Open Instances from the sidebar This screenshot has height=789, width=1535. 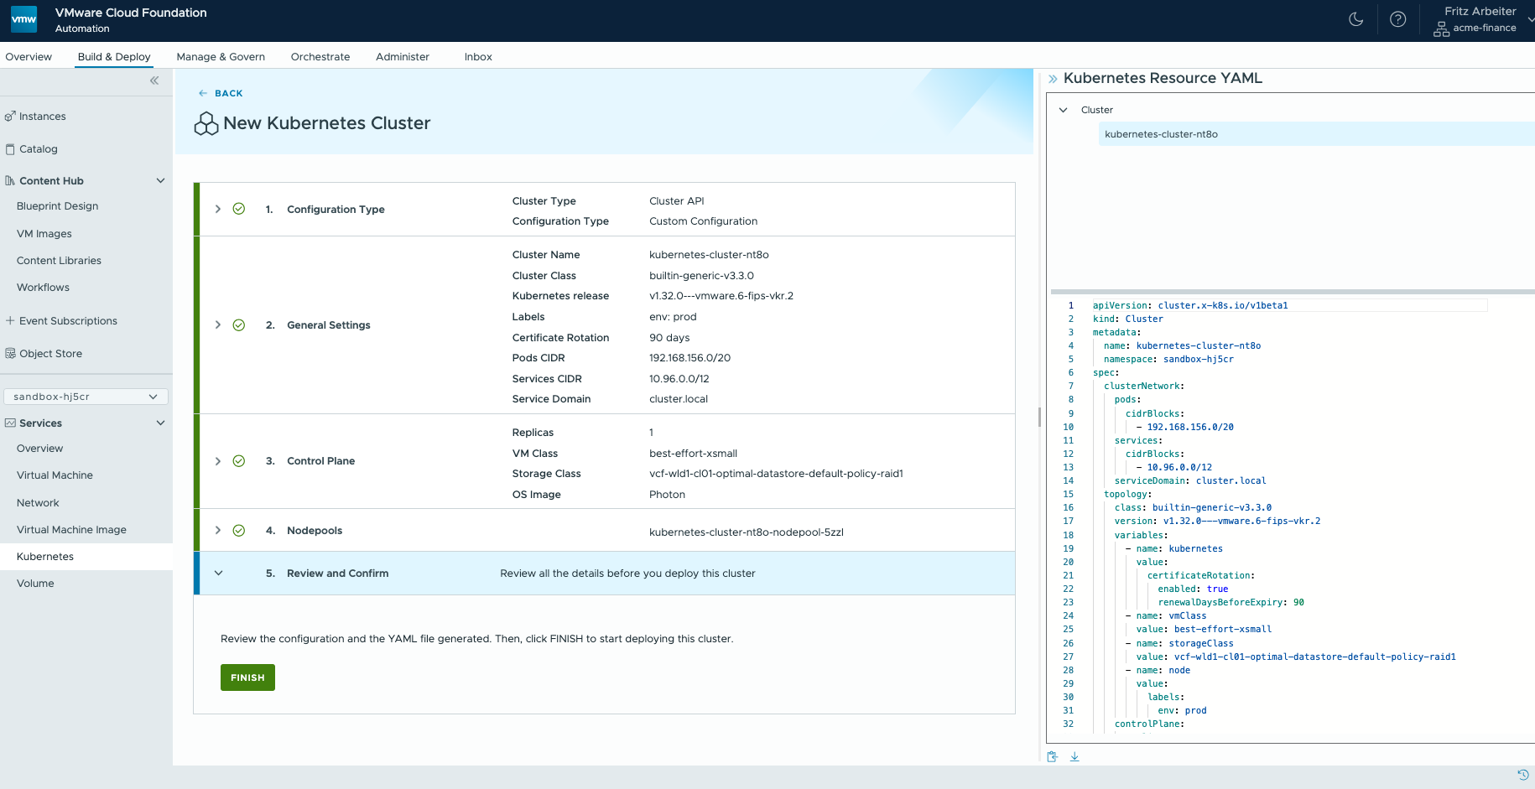(42, 117)
